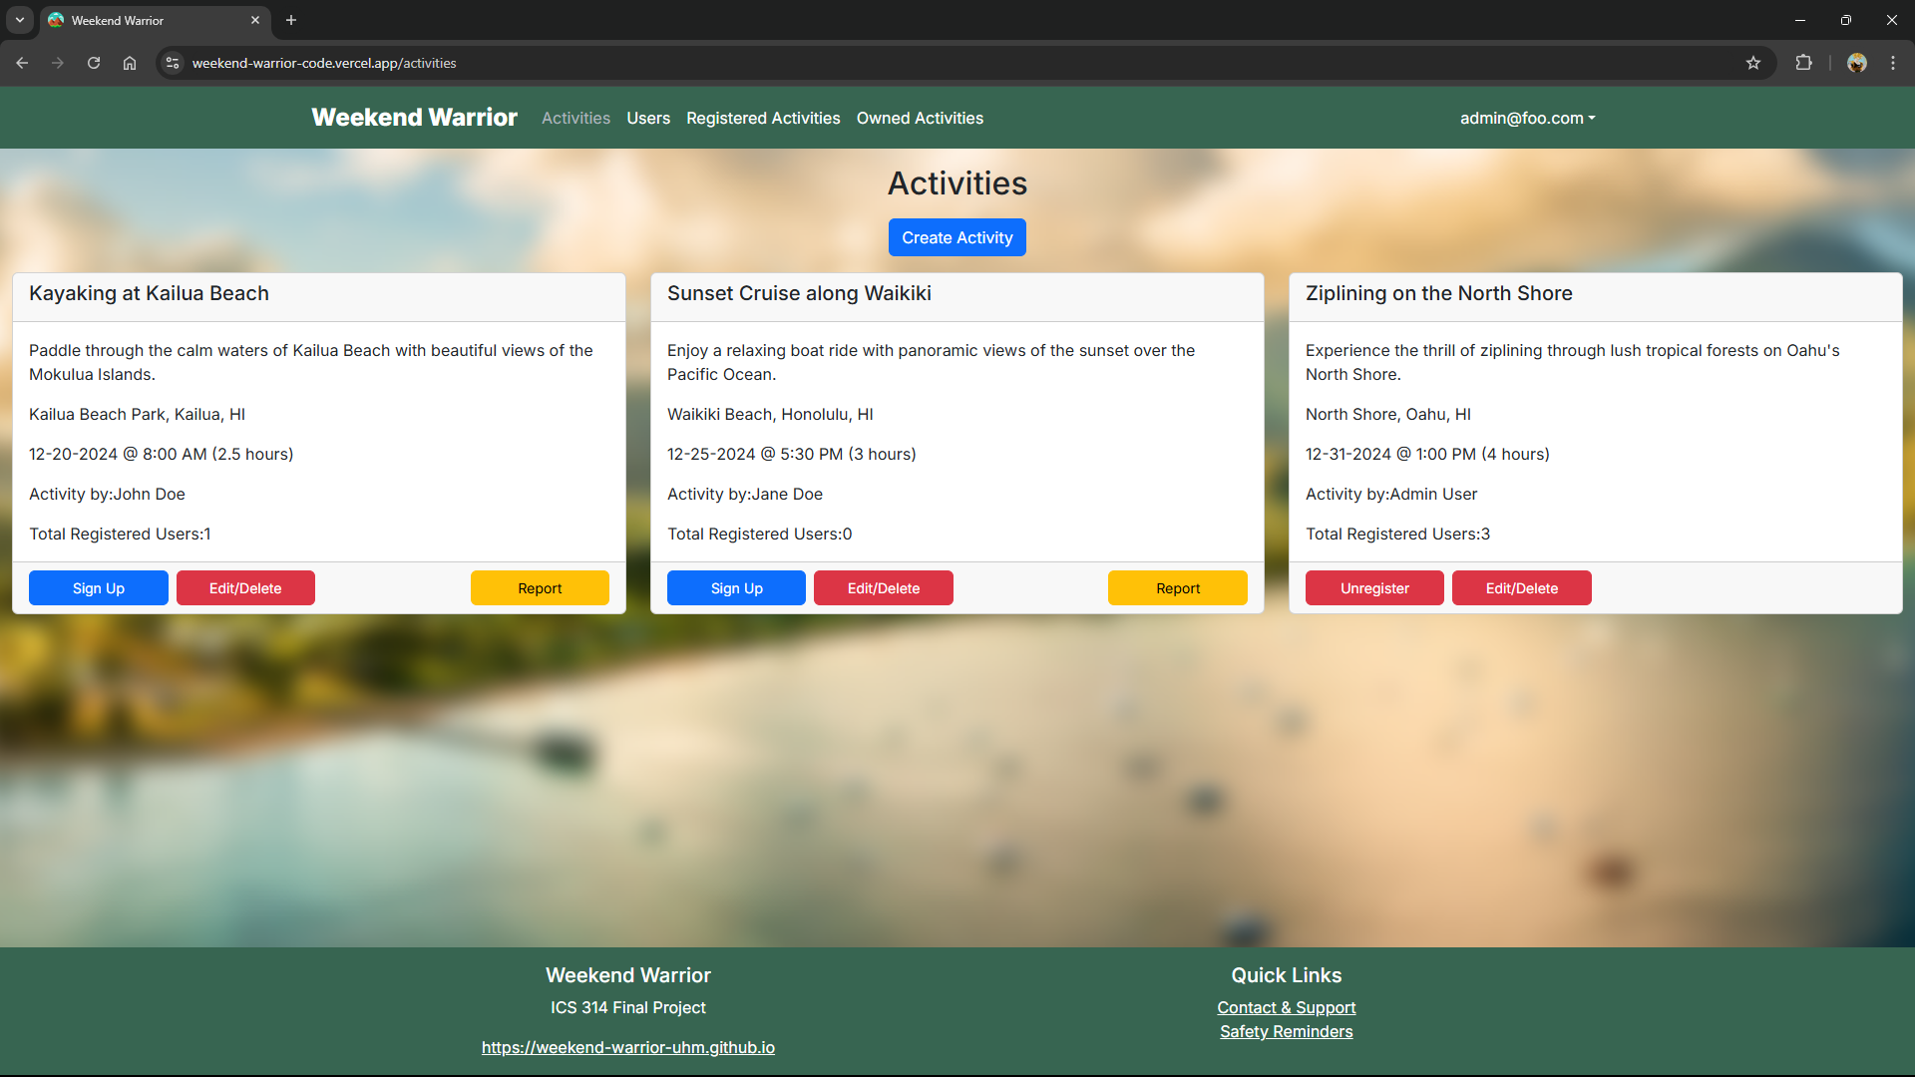The height and width of the screenshot is (1077, 1915).
Task: Open the browser extensions icon
Action: (x=1804, y=63)
